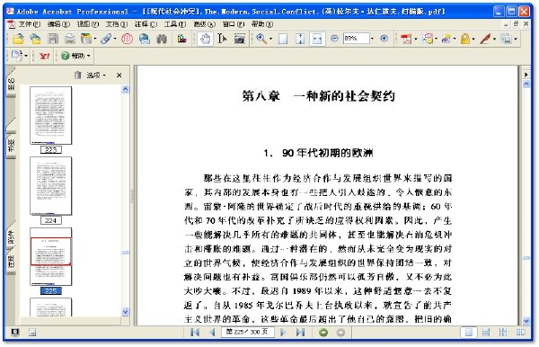Viewport: 539px width, 347px height.
Task: Expand the Sign pen dropdown arrow
Action: (x=494, y=39)
